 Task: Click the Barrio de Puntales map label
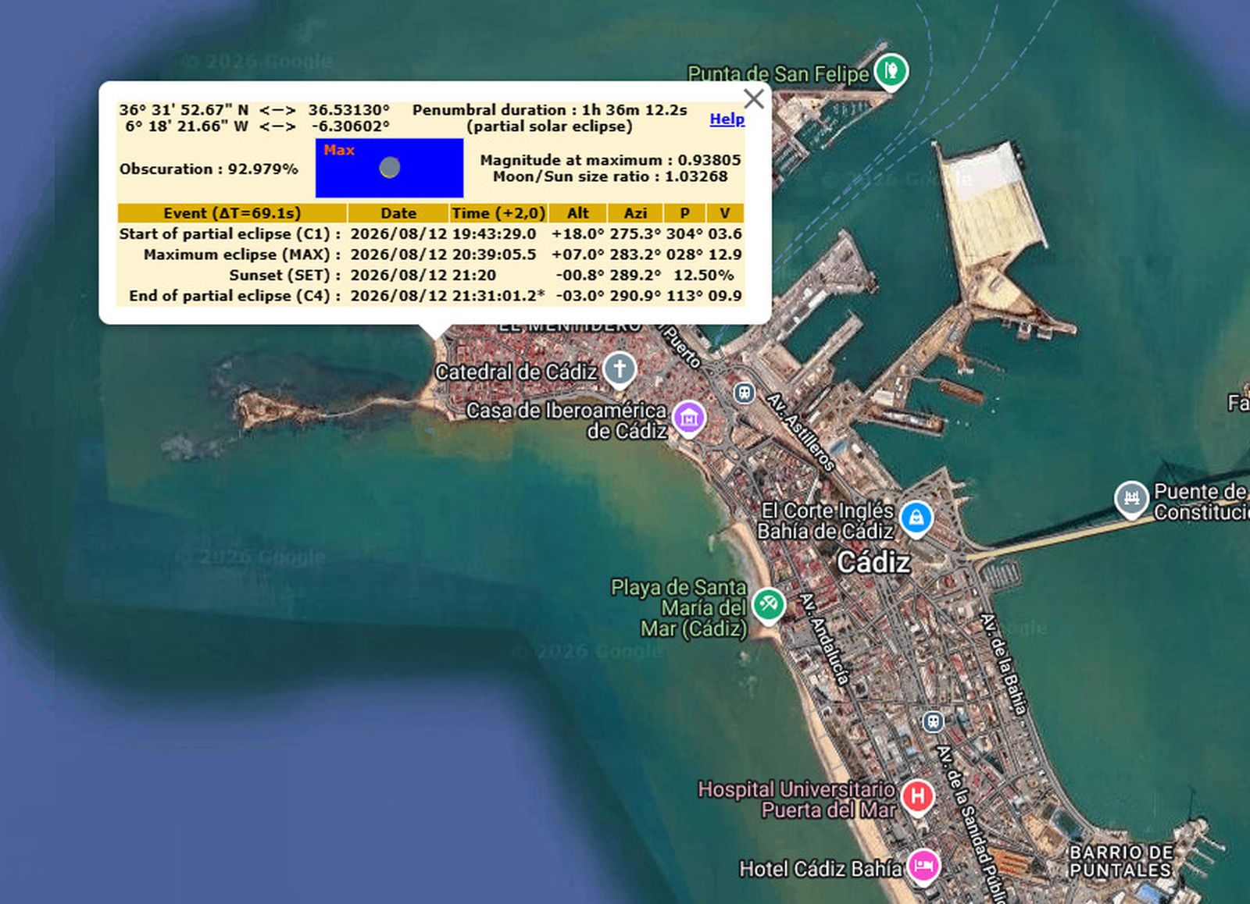coord(1120,861)
